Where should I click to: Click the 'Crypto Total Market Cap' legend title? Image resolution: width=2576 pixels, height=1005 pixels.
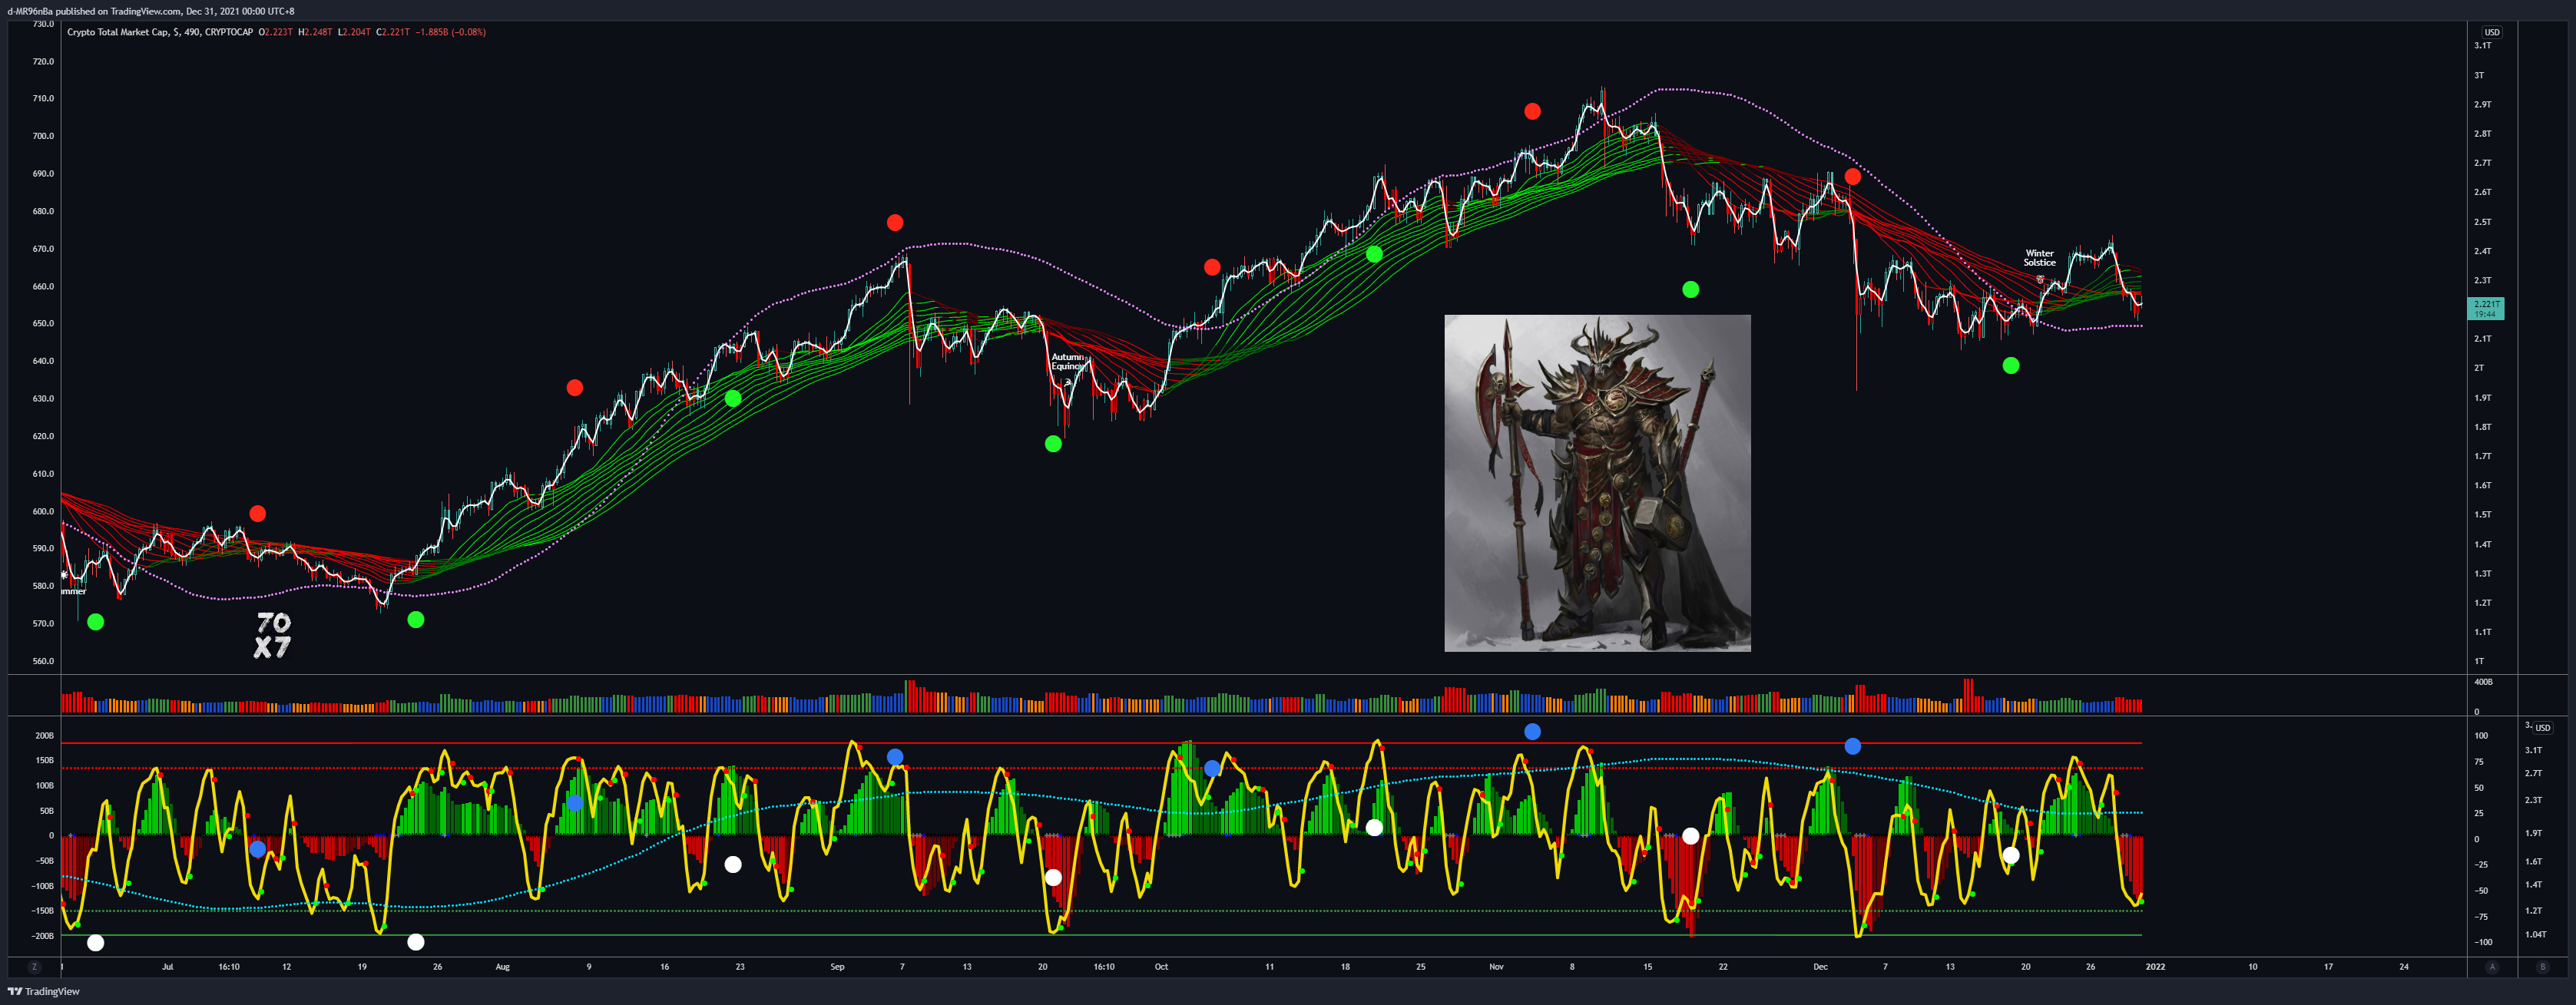(x=118, y=32)
